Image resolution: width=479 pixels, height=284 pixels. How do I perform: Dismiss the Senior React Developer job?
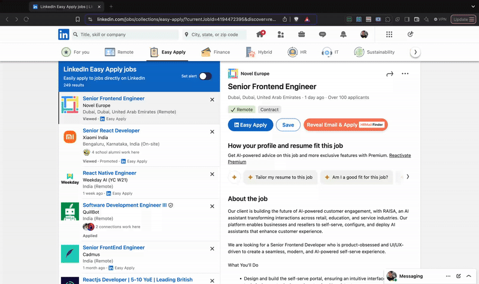tap(212, 132)
